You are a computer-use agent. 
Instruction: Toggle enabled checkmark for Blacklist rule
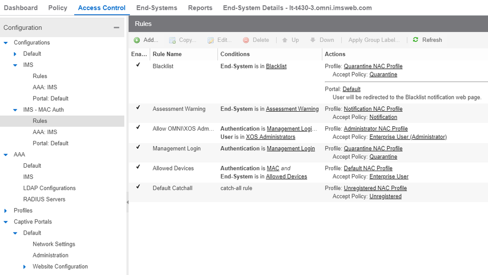(138, 65)
